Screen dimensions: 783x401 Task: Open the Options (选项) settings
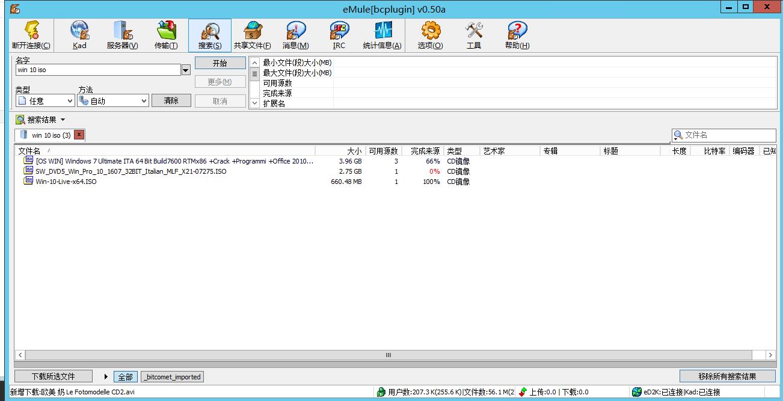pos(430,35)
